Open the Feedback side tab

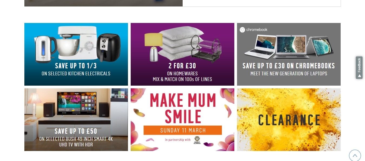click(x=359, y=68)
